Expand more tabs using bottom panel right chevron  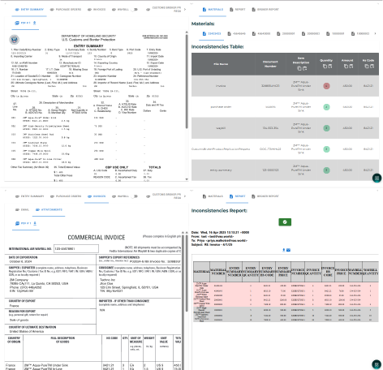point(185,196)
